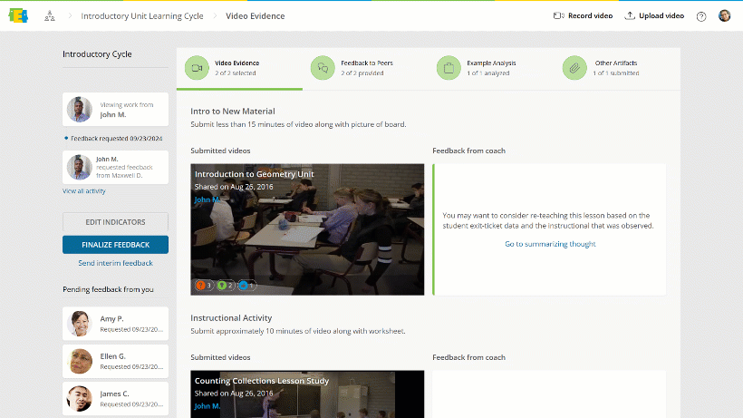The height and width of the screenshot is (418, 743).
Task: Click the EDIT INDICATORS button
Action: [x=116, y=222]
